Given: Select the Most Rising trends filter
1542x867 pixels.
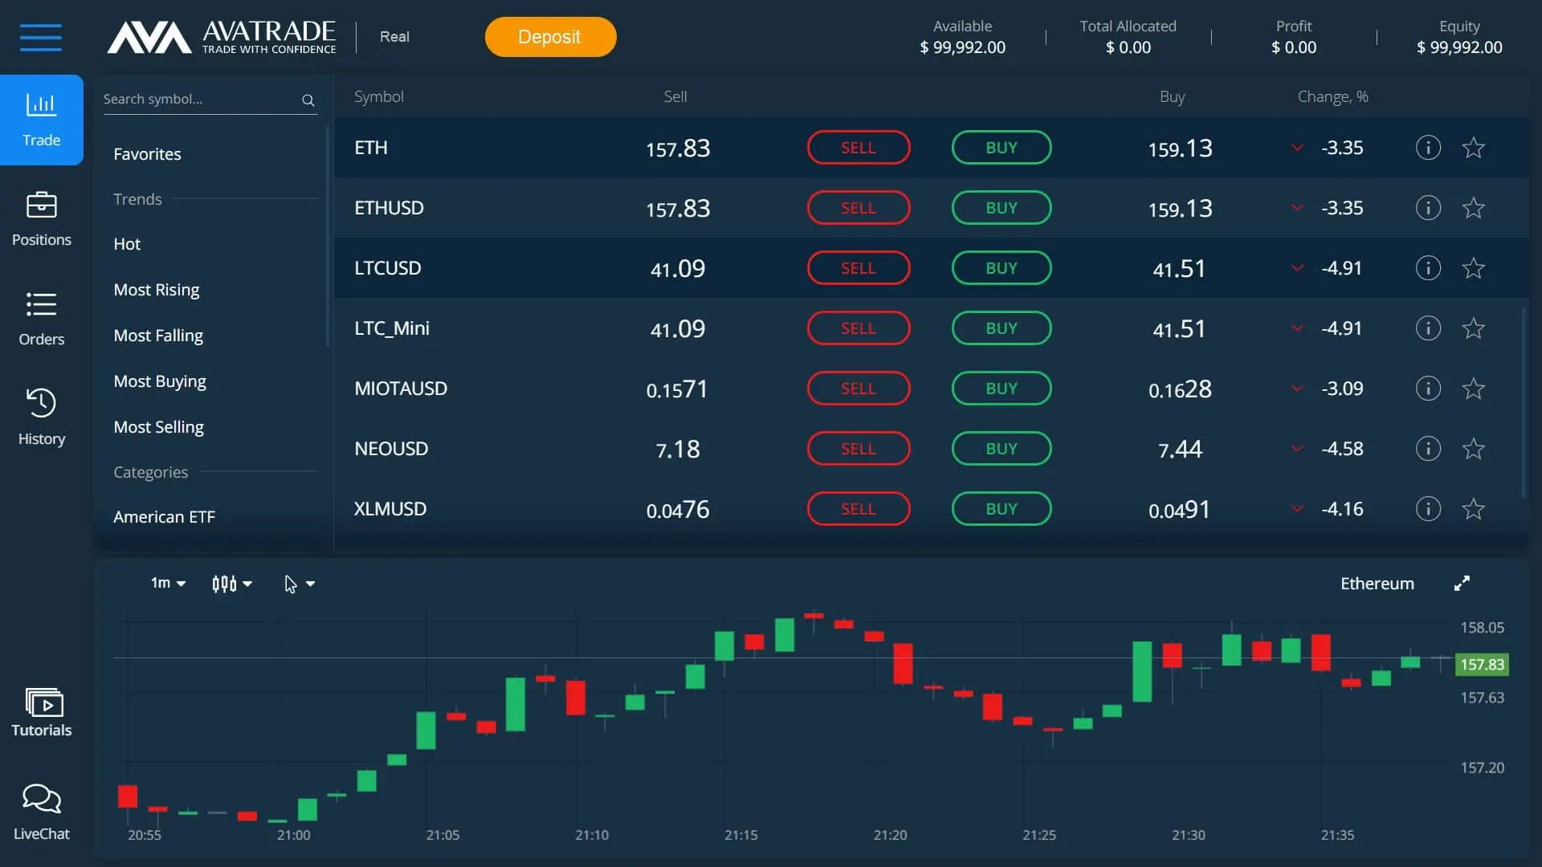Looking at the screenshot, I should [x=157, y=289].
